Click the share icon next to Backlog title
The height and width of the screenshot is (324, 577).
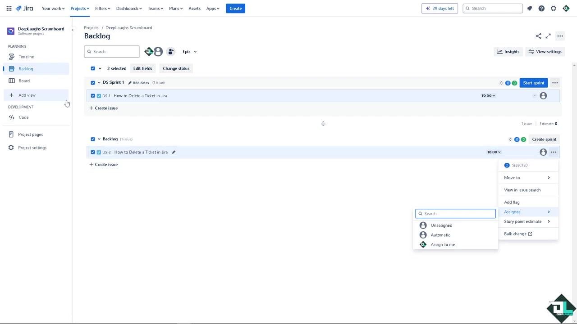538,36
